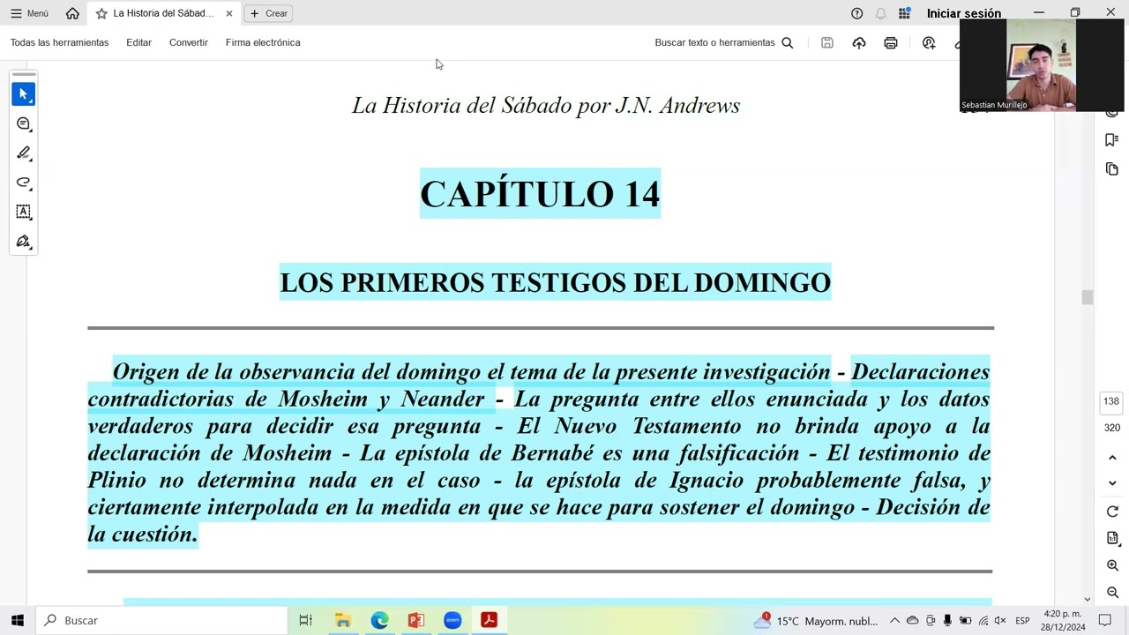Go to the previous page arrow
Screen dimensions: 1129x635
coord(1112,458)
